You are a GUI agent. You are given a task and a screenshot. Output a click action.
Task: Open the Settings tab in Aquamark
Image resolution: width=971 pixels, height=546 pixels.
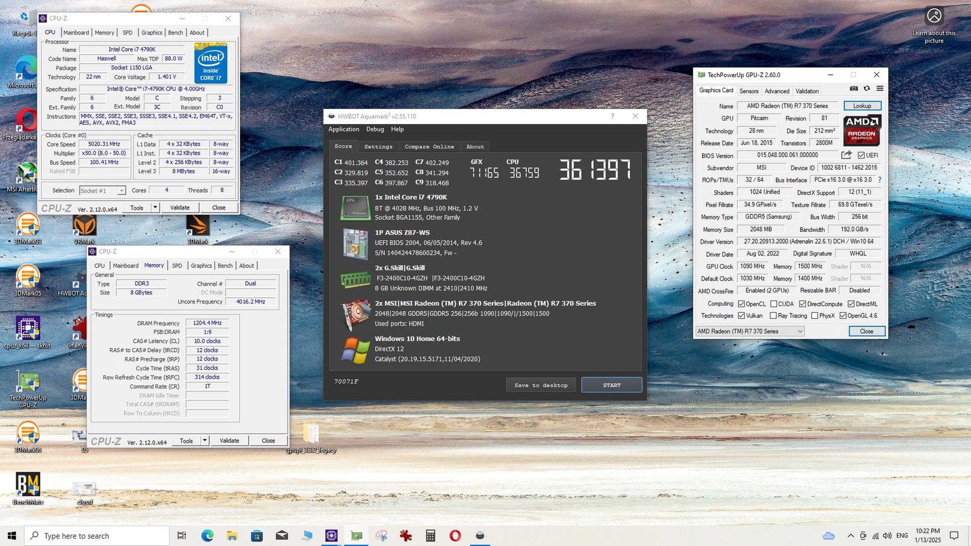coord(378,147)
